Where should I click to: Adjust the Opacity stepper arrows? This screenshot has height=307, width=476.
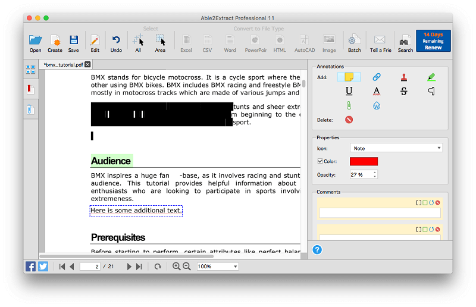(x=375, y=174)
